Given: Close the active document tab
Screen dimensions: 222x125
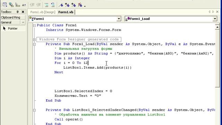Looking at the screenshot, I should click(217, 12).
